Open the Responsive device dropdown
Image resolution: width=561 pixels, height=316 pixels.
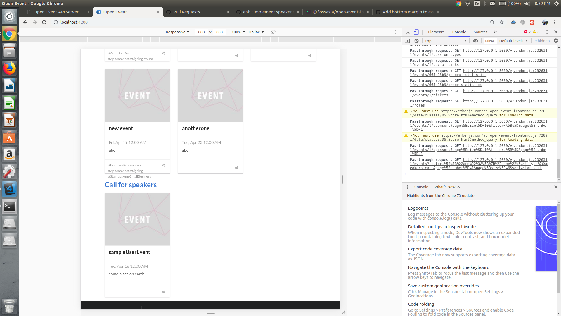[177, 32]
